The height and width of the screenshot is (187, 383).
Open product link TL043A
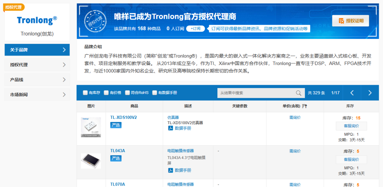(117, 151)
